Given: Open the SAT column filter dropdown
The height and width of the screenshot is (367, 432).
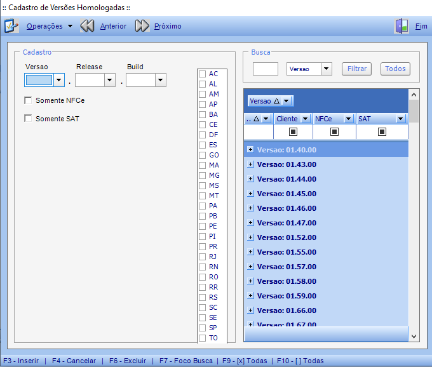Looking at the screenshot, I should [x=401, y=119].
